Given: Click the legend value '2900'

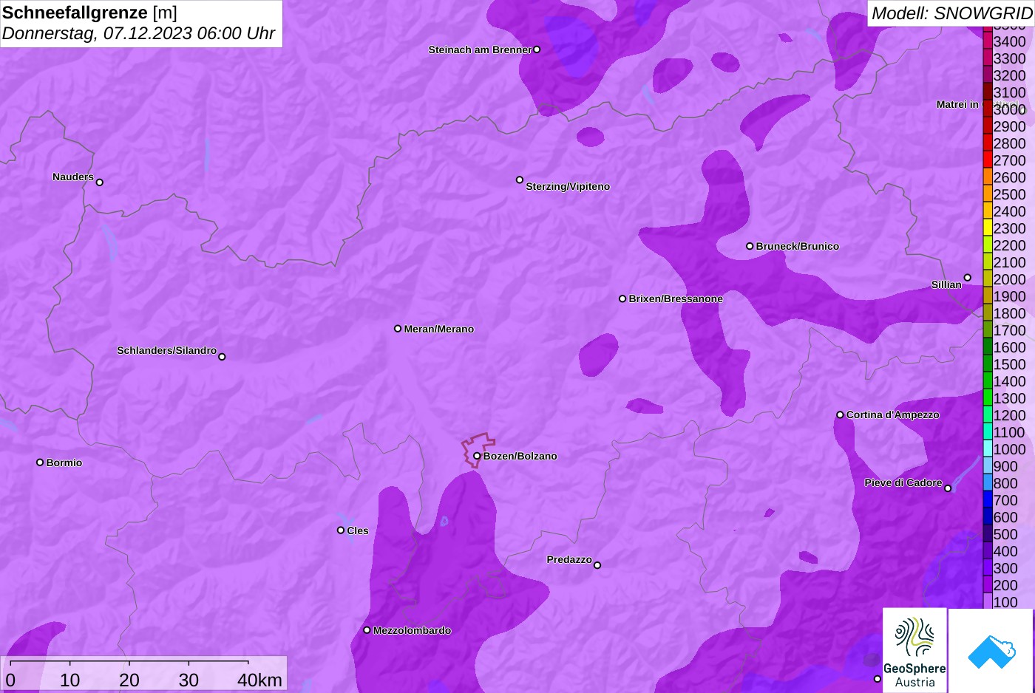Looking at the screenshot, I should pos(1009,126).
